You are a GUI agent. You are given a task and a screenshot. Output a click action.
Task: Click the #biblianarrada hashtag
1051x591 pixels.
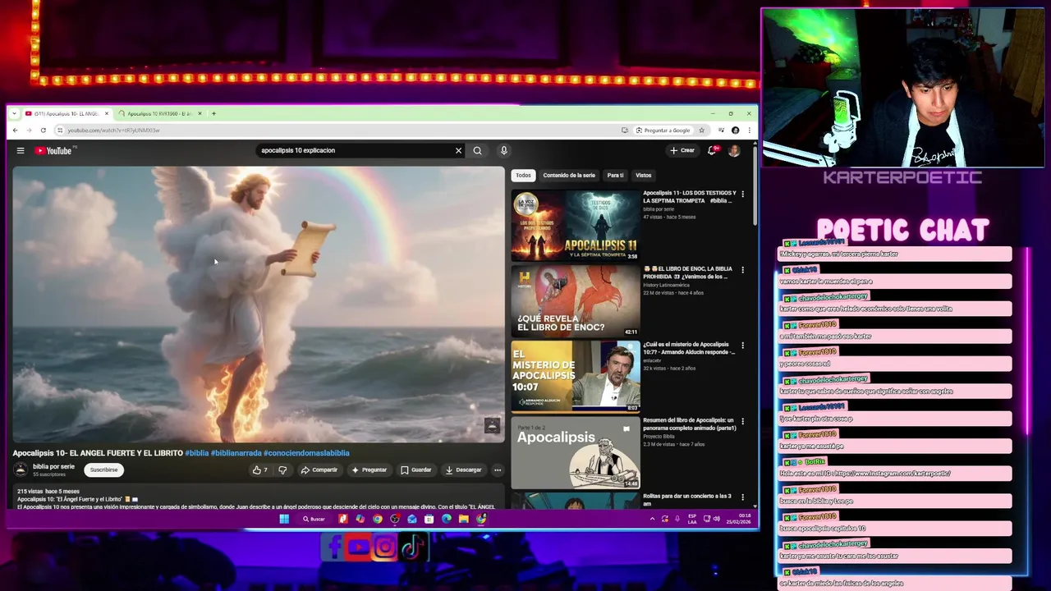(236, 453)
